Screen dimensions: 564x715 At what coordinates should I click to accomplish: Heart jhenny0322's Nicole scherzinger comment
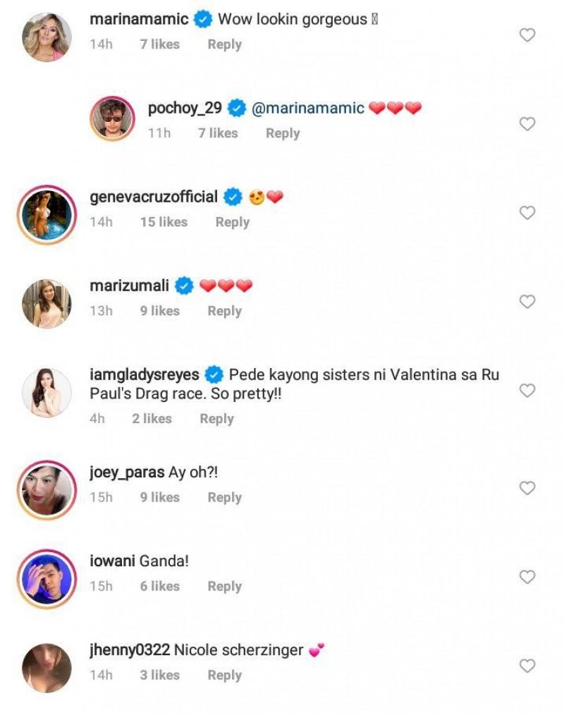click(527, 666)
